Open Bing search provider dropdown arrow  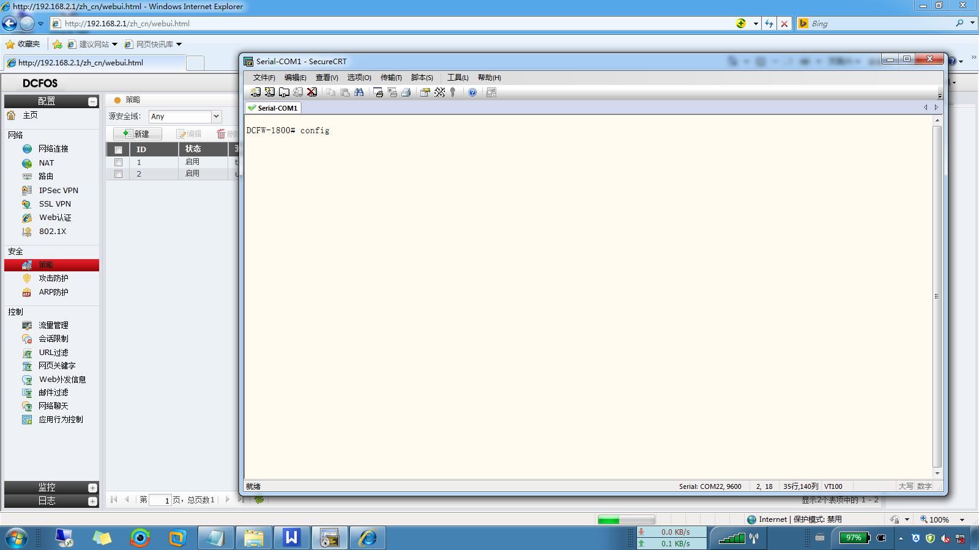coord(972,23)
